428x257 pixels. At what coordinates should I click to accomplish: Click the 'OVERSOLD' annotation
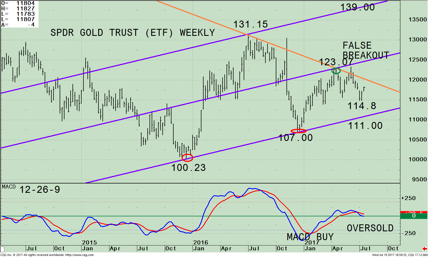370,228
